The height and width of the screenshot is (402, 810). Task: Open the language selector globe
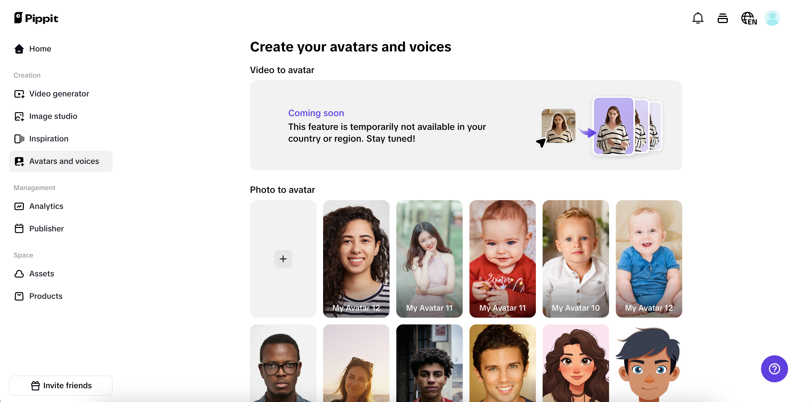(748, 18)
